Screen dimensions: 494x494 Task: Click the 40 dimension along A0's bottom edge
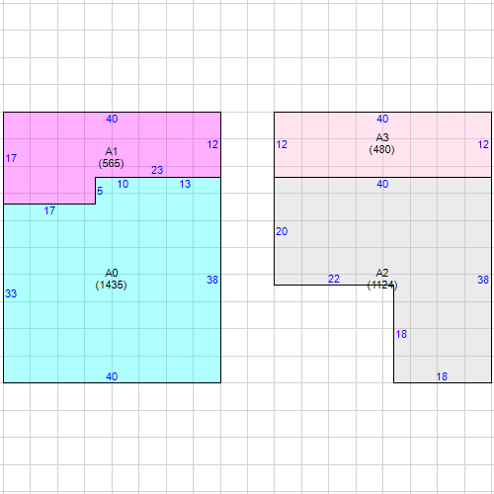[x=112, y=376]
